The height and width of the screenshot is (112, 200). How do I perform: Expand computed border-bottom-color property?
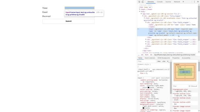[x=173, y=94]
